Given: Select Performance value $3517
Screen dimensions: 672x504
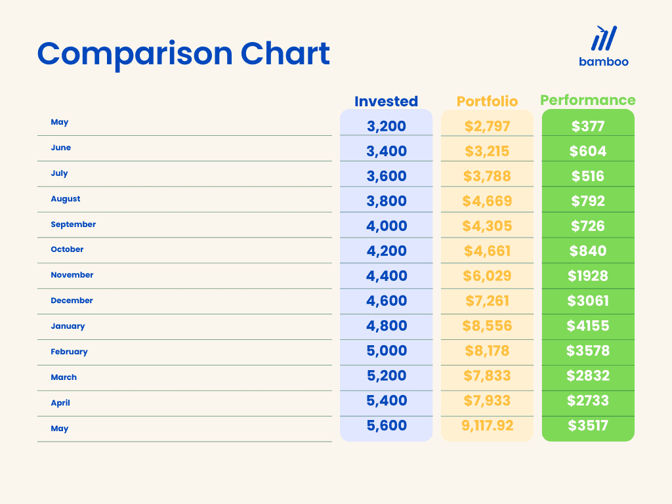Looking at the screenshot, I should 588,425.
